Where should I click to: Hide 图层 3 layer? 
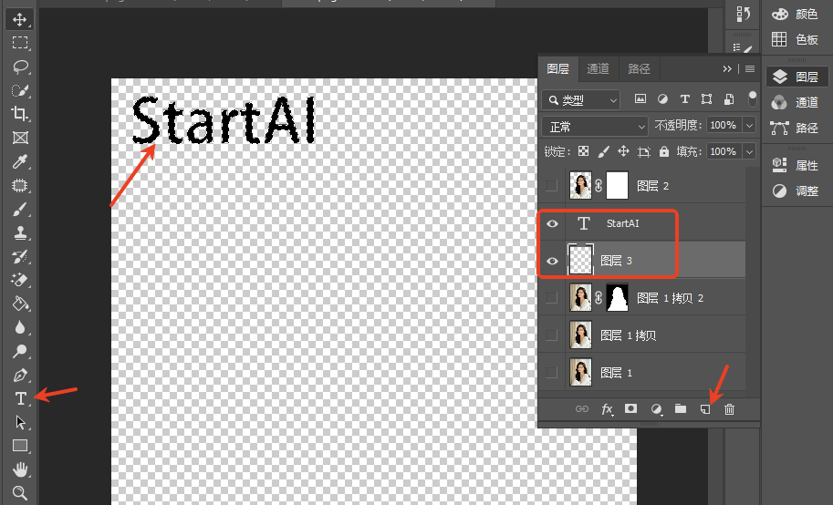552,261
